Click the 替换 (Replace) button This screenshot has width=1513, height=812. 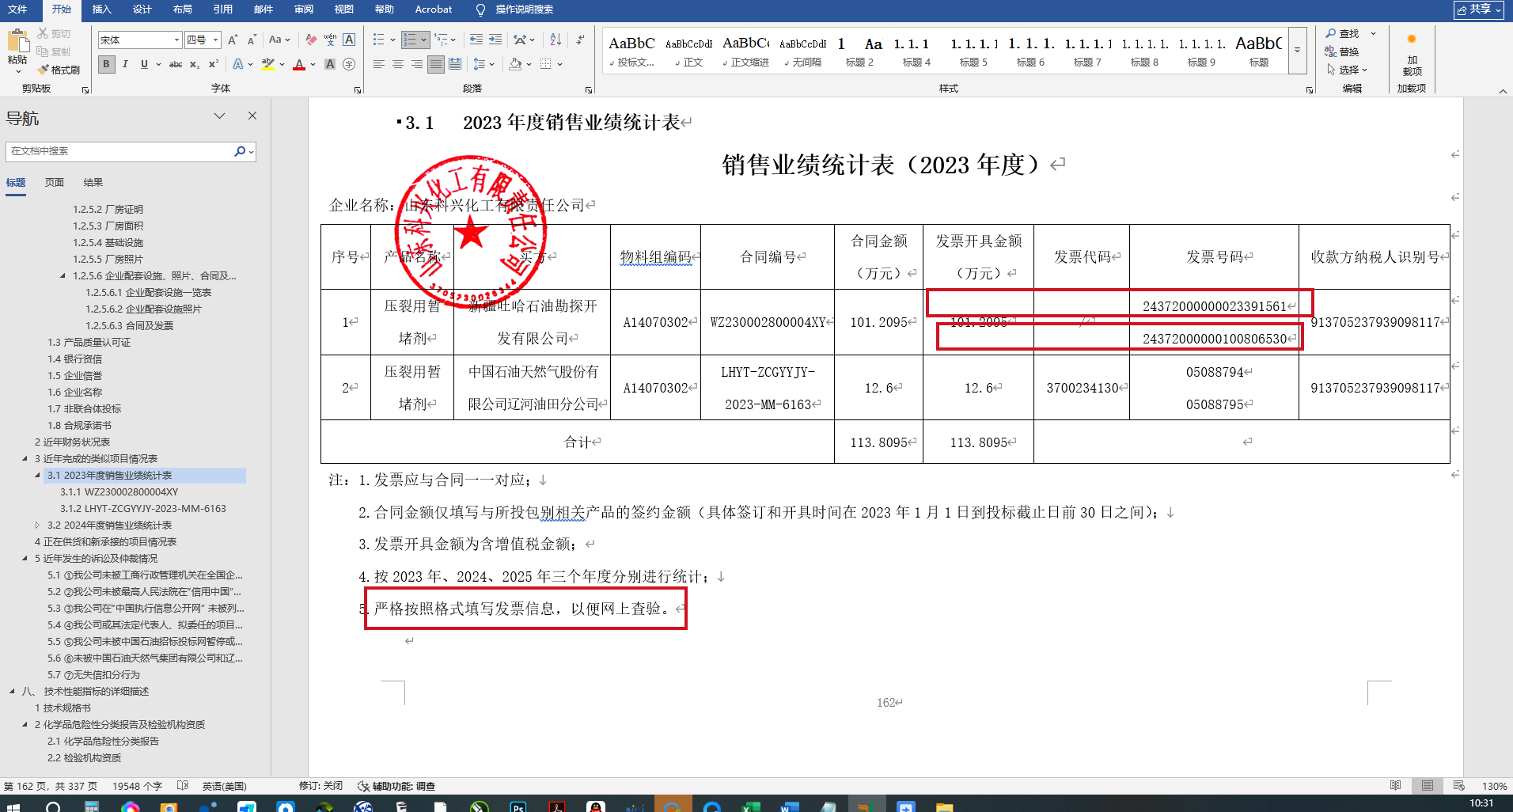tap(1342, 51)
